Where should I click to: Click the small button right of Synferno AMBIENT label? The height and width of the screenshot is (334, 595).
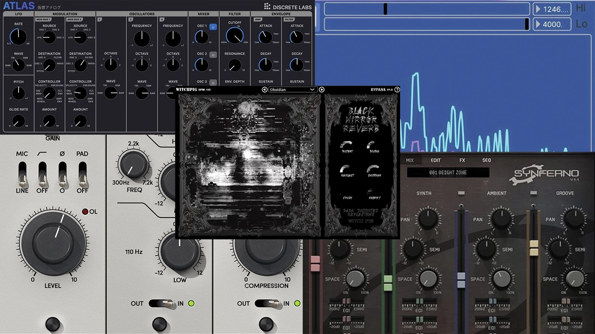click(534, 193)
